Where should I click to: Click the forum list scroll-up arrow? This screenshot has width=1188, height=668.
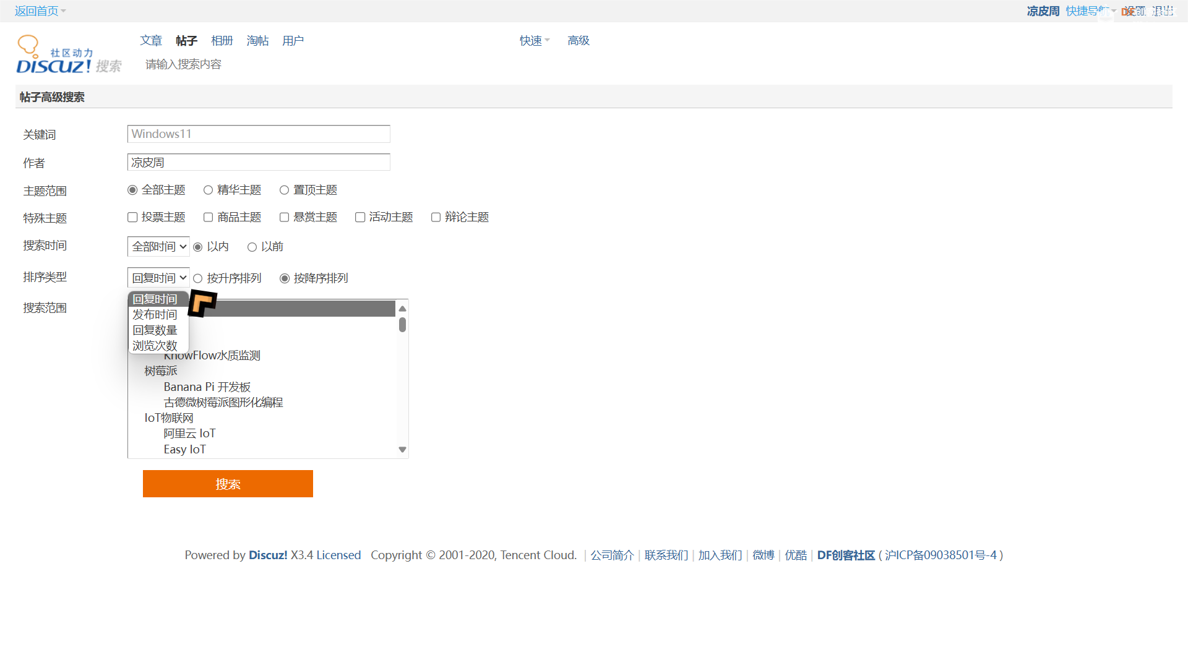tap(402, 308)
